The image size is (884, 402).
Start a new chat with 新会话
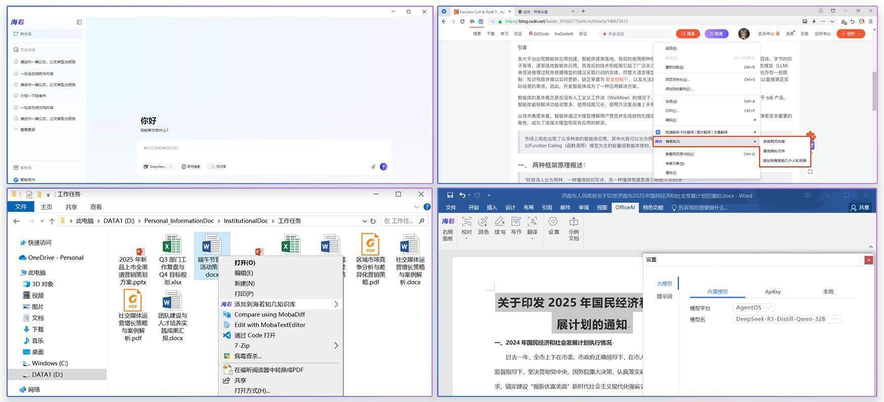pyautogui.click(x=47, y=34)
